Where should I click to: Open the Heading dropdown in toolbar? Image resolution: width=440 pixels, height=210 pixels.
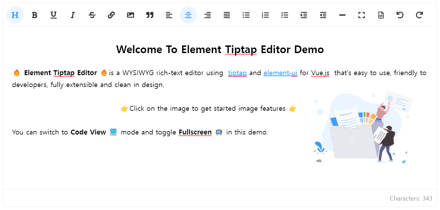point(15,15)
